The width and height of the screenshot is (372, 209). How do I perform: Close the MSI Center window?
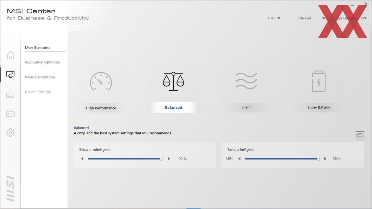coord(366,4)
